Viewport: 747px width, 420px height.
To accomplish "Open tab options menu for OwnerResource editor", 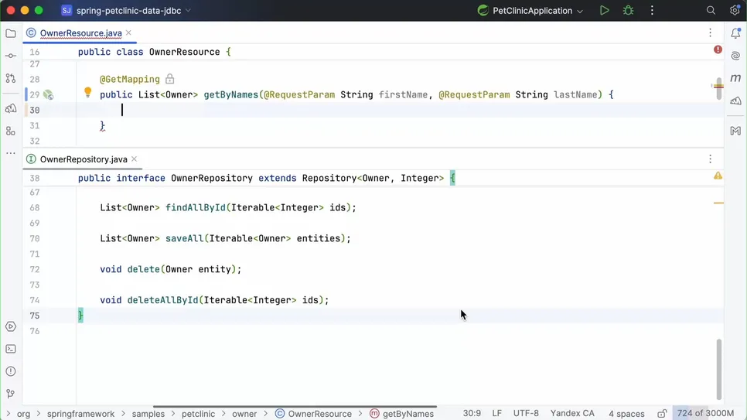I will click(x=710, y=32).
